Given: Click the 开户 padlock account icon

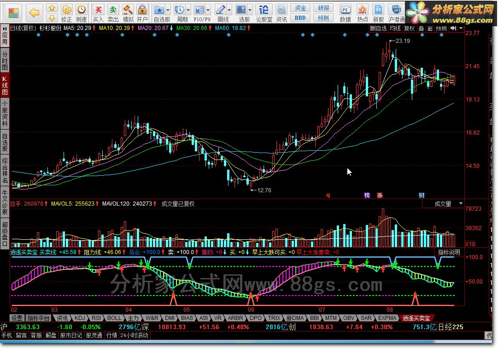Looking at the screenshot, I should 143,10.
